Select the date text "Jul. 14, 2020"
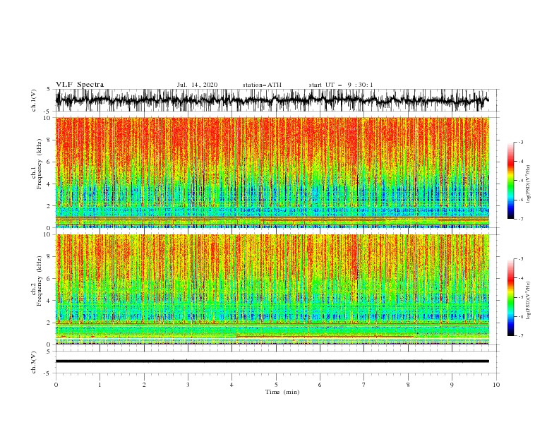The image size is (559, 432). 197,85
